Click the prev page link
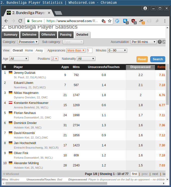The height and width of the screenshot is (187, 171). tap(145, 174)
